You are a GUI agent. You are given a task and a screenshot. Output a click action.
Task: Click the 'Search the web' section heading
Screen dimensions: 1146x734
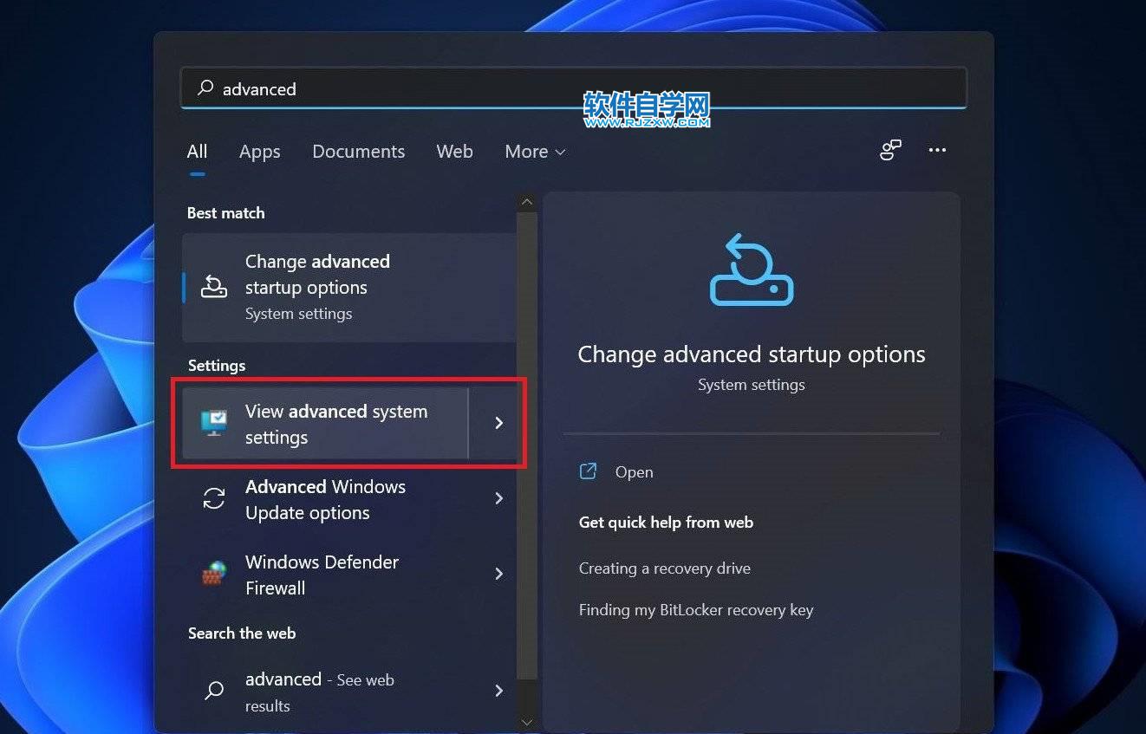[x=242, y=633]
